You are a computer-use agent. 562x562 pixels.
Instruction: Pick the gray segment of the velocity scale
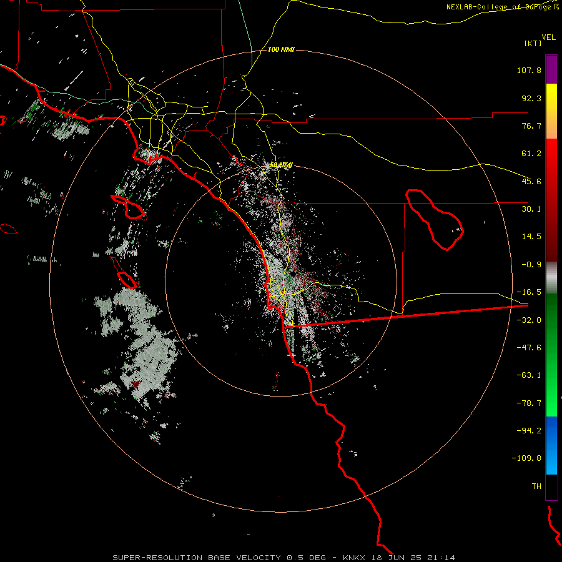coord(551,278)
